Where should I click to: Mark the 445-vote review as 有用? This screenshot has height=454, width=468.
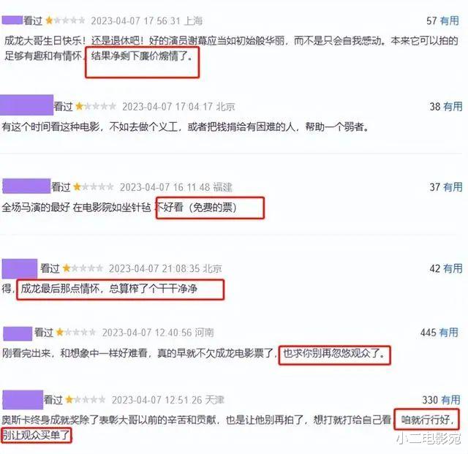click(x=448, y=332)
